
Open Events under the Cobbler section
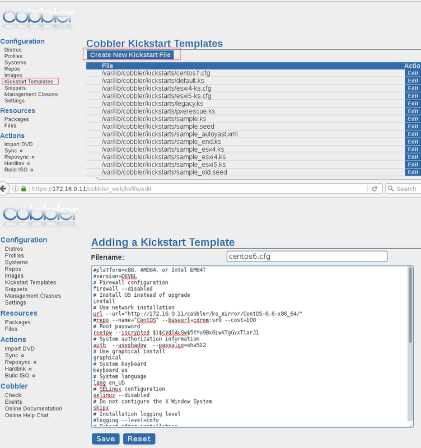[13, 402]
